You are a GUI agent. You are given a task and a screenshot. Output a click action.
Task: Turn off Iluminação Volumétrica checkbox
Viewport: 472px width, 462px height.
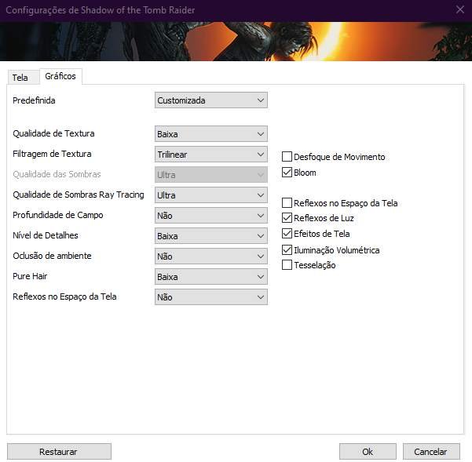point(287,250)
